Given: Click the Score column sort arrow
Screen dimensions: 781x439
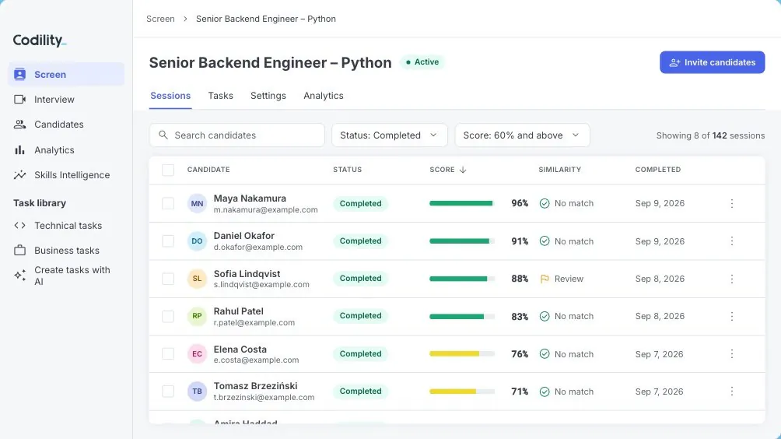Looking at the screenshot, I should click(x=463, y=170).
